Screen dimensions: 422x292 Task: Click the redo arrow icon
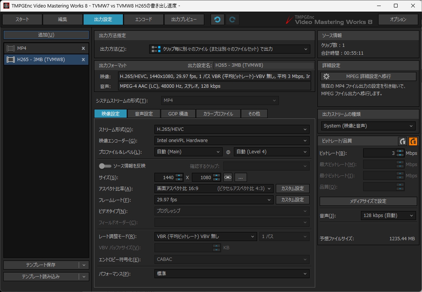232,19
